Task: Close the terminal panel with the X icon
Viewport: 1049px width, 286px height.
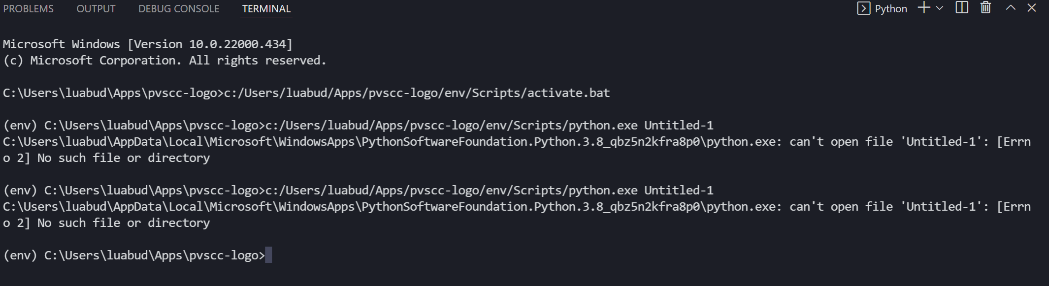Action: click(x=1032, y=8)
